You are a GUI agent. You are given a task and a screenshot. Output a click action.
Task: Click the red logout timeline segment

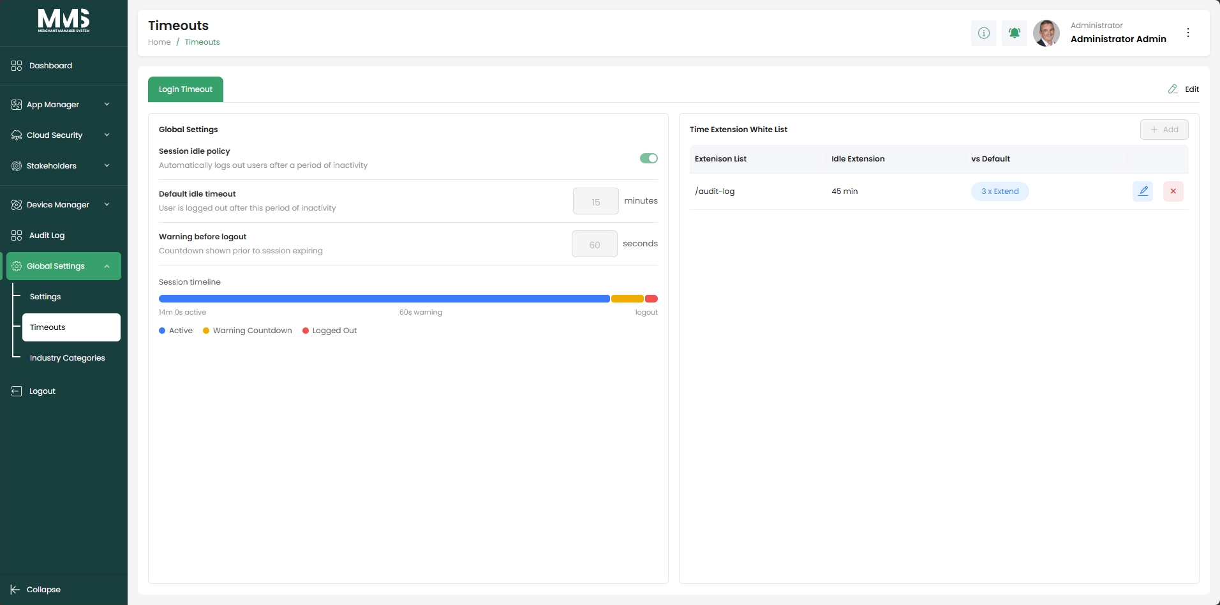click(651, 299)
